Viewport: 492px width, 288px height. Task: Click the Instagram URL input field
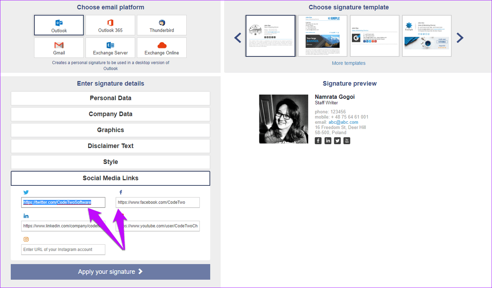63,250
